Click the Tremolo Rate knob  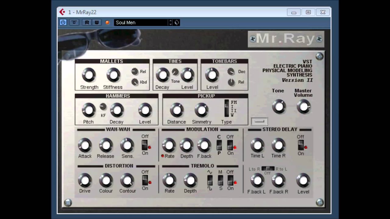[x=169, y=180]
